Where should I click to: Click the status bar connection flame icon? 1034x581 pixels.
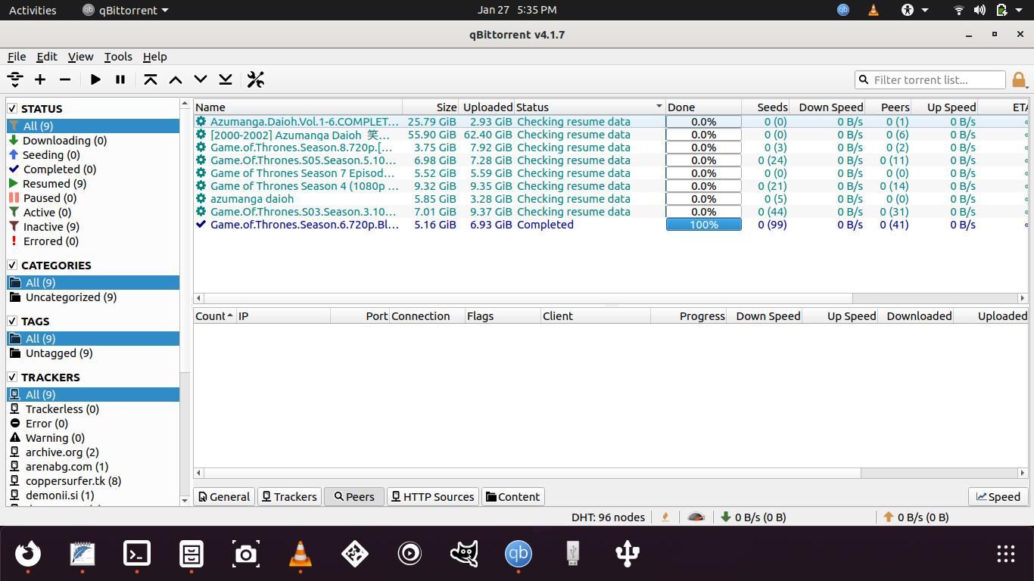point(665,517)
